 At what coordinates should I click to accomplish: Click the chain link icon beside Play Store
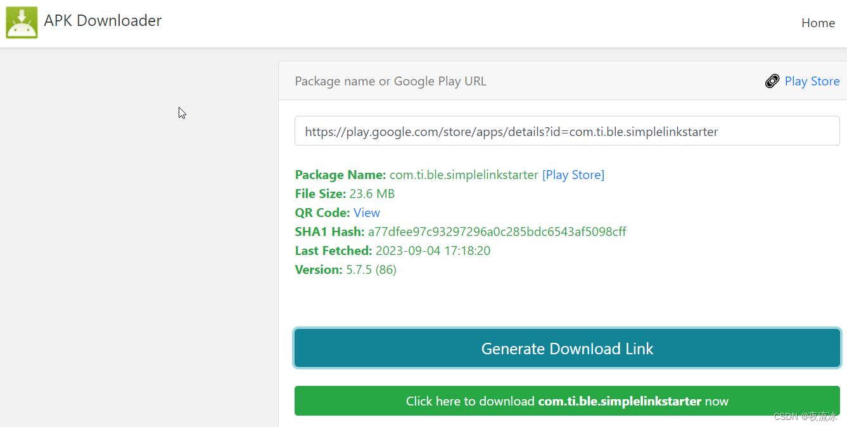click(772, 81)
